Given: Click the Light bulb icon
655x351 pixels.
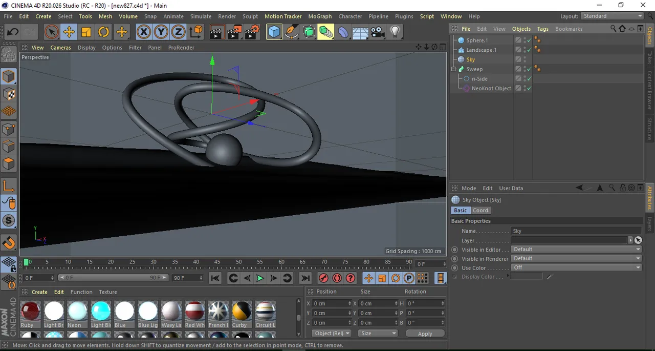Looking at the screenshot, I should point(395,32).
